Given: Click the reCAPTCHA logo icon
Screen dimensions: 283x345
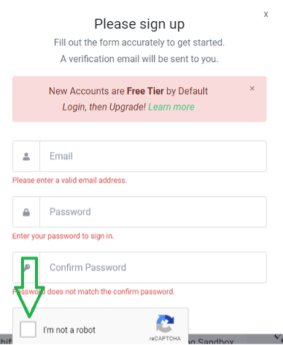Looking at the screenshot, I should 165,324.
